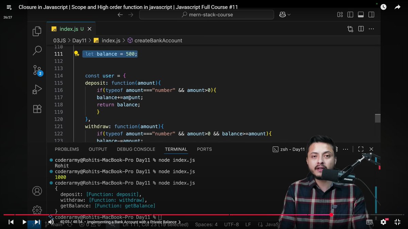Click Spaces: 4 in status bar
The height and width of the screenshot is (229, 408).
(x=206, y=224)
